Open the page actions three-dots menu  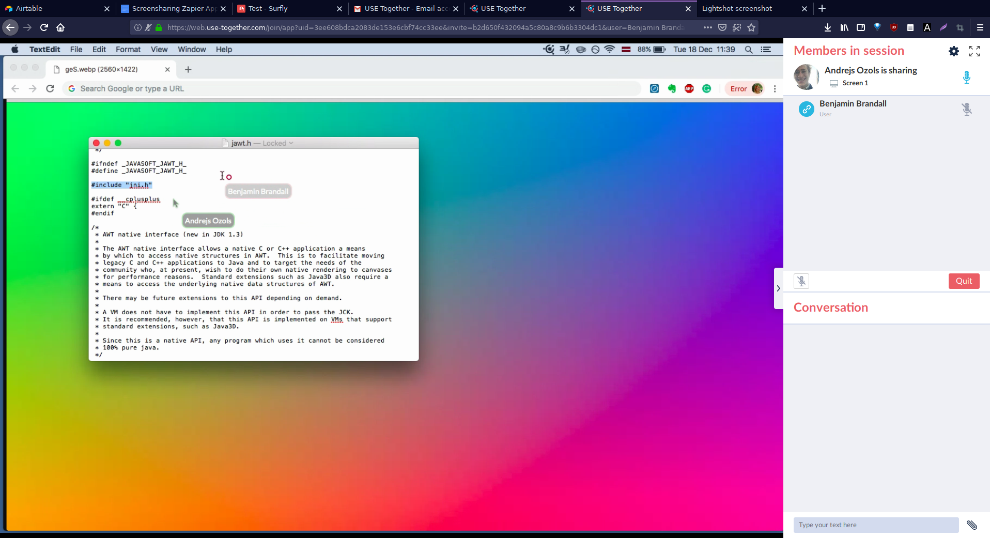coord(707,27)
